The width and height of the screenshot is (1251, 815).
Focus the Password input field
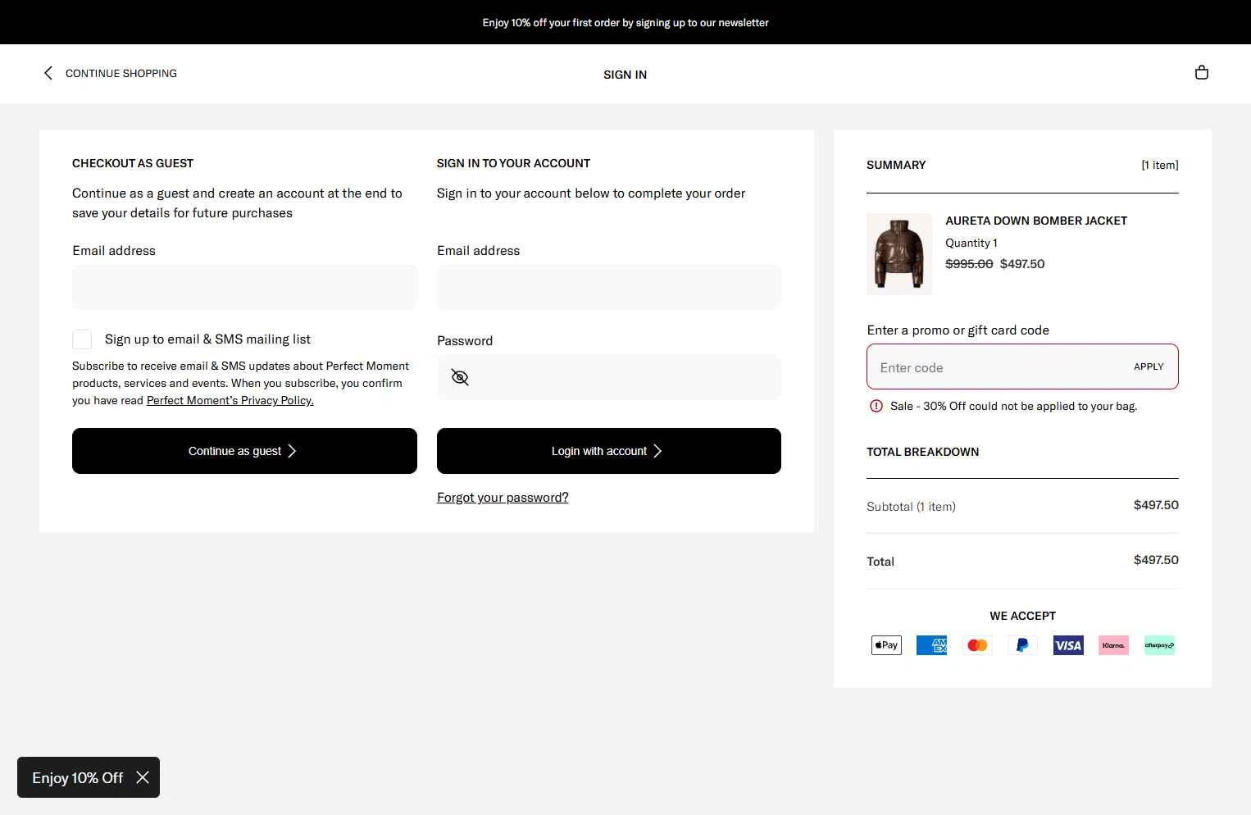(609, 377)
